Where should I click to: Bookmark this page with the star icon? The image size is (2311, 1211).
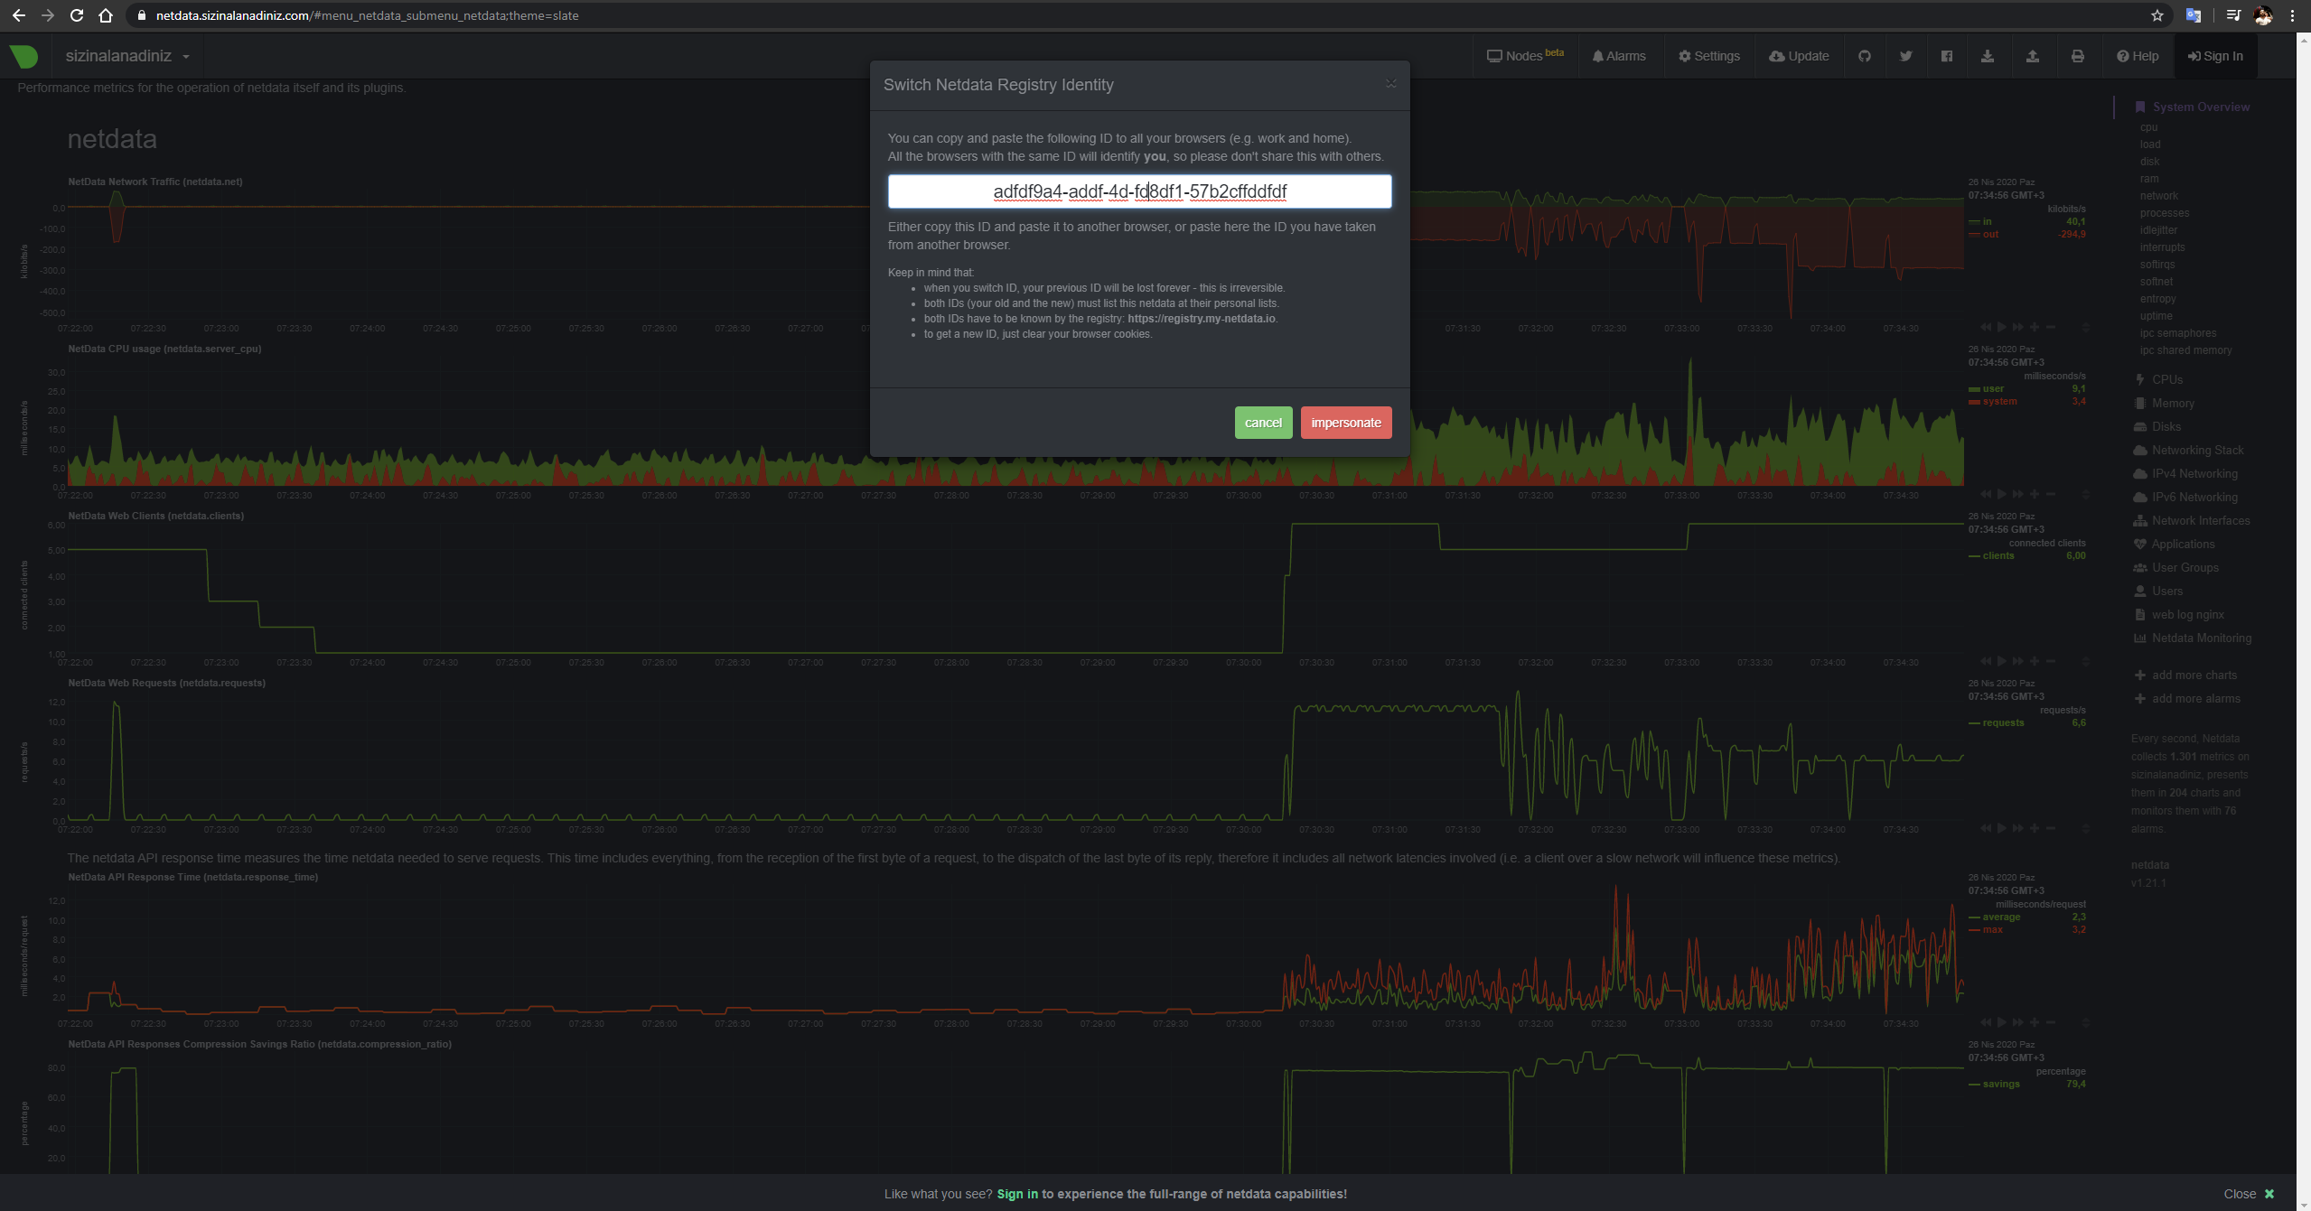[x=2157, y=15]
